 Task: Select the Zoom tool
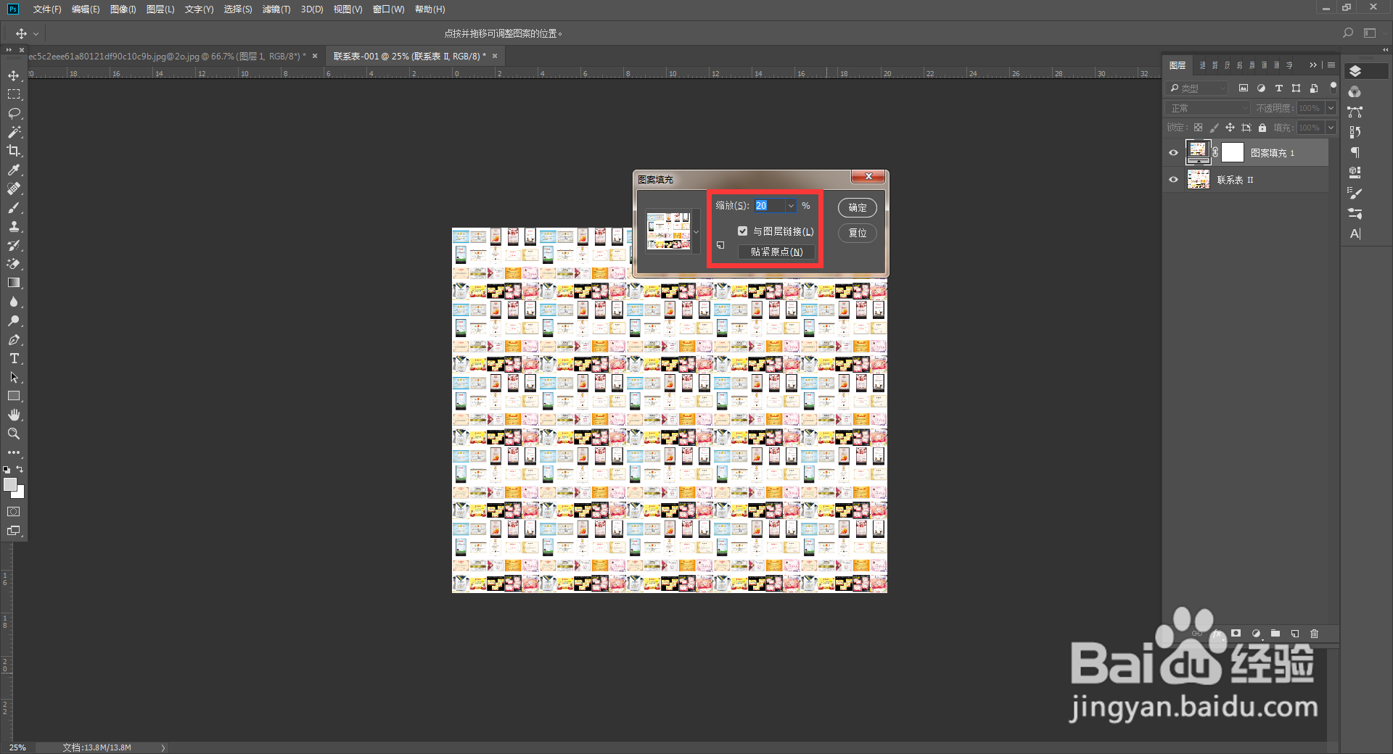click(14, 434)
